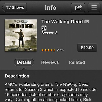Click the Description heading
The image size is (102, 102).
pyautogui.click(x=17, y=76)
